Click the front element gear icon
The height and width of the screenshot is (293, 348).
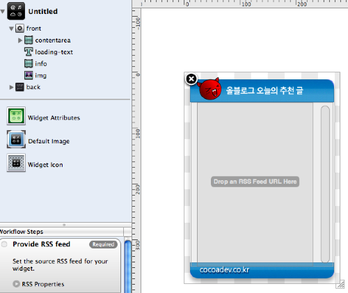pos(19,29)
